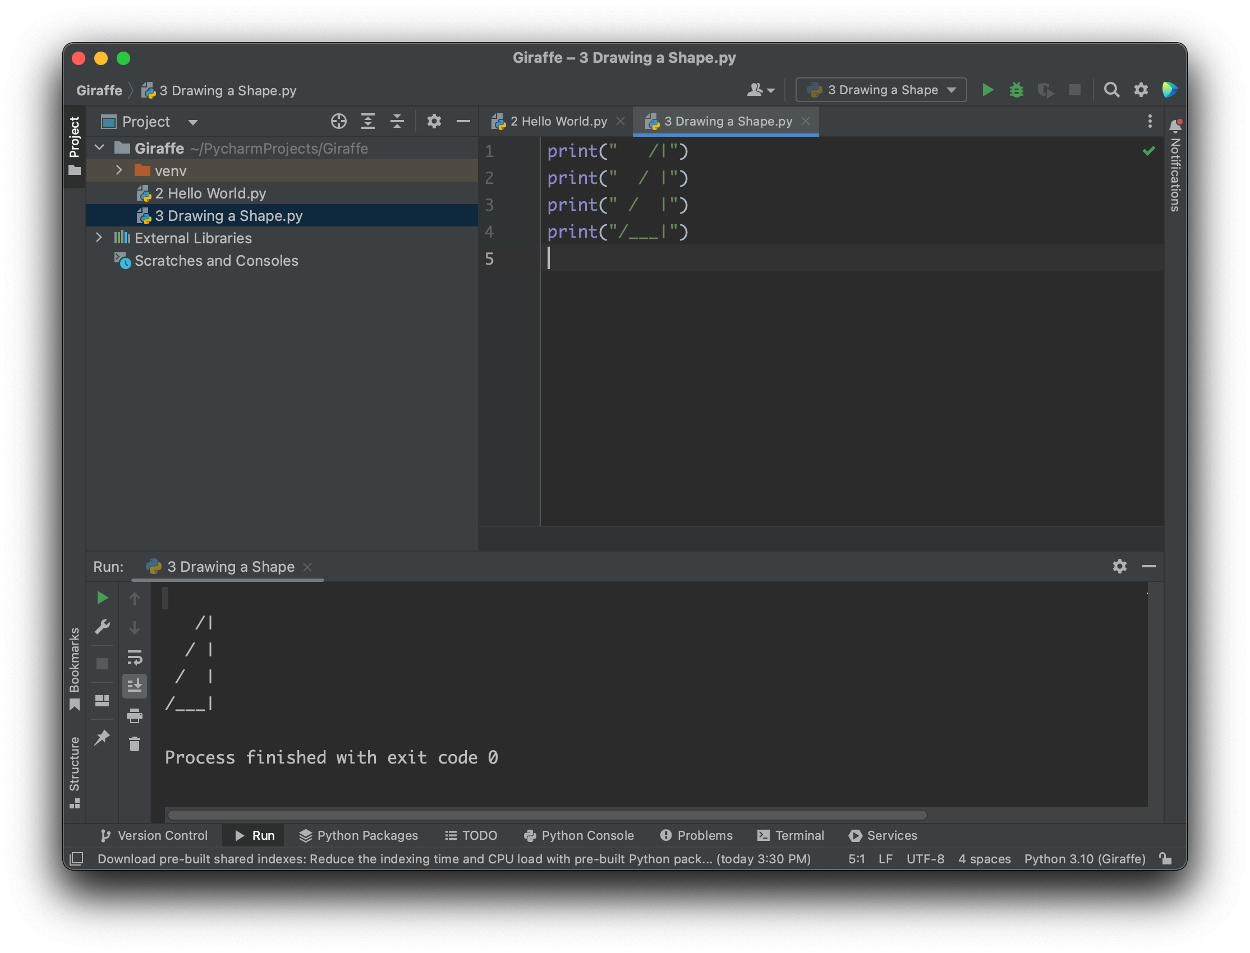This screenshot has width=1250, height=953.
Task: Click the Debug bug icon
Action: tap(1016, 90)
